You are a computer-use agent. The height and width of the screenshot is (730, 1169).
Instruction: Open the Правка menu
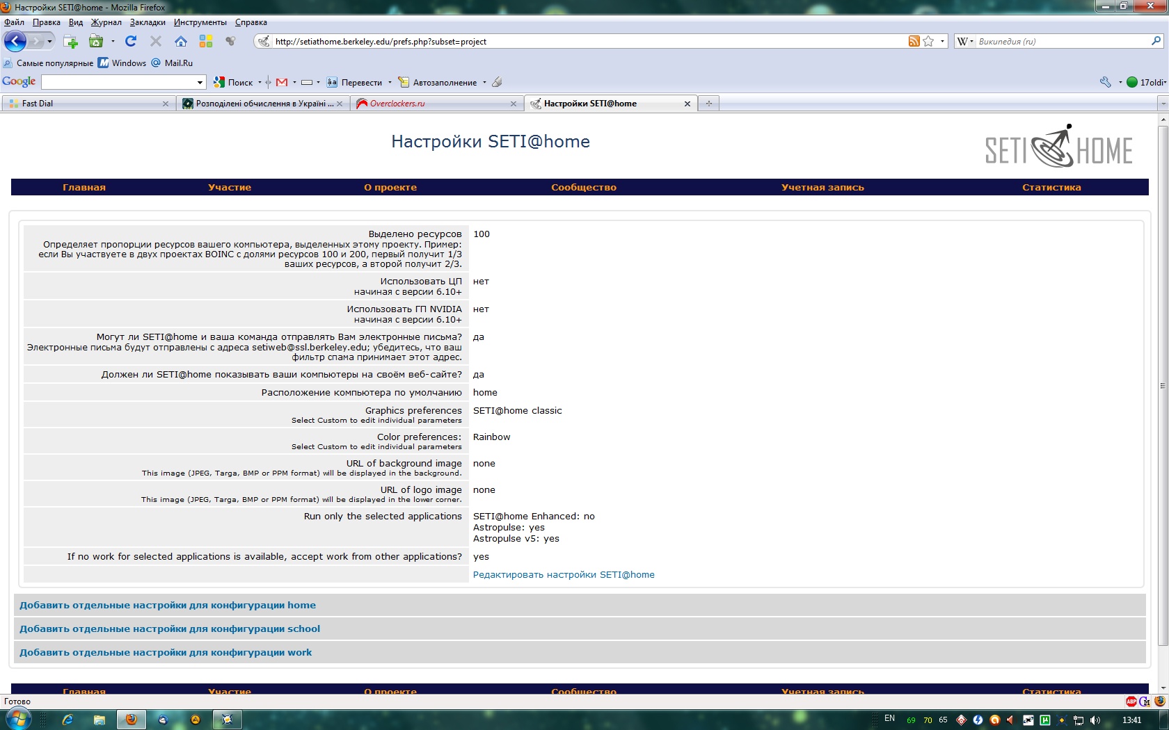[x=47, y=22]
